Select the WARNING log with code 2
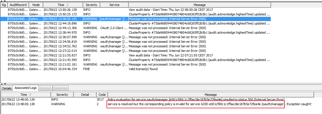 (x=157, y=104)
